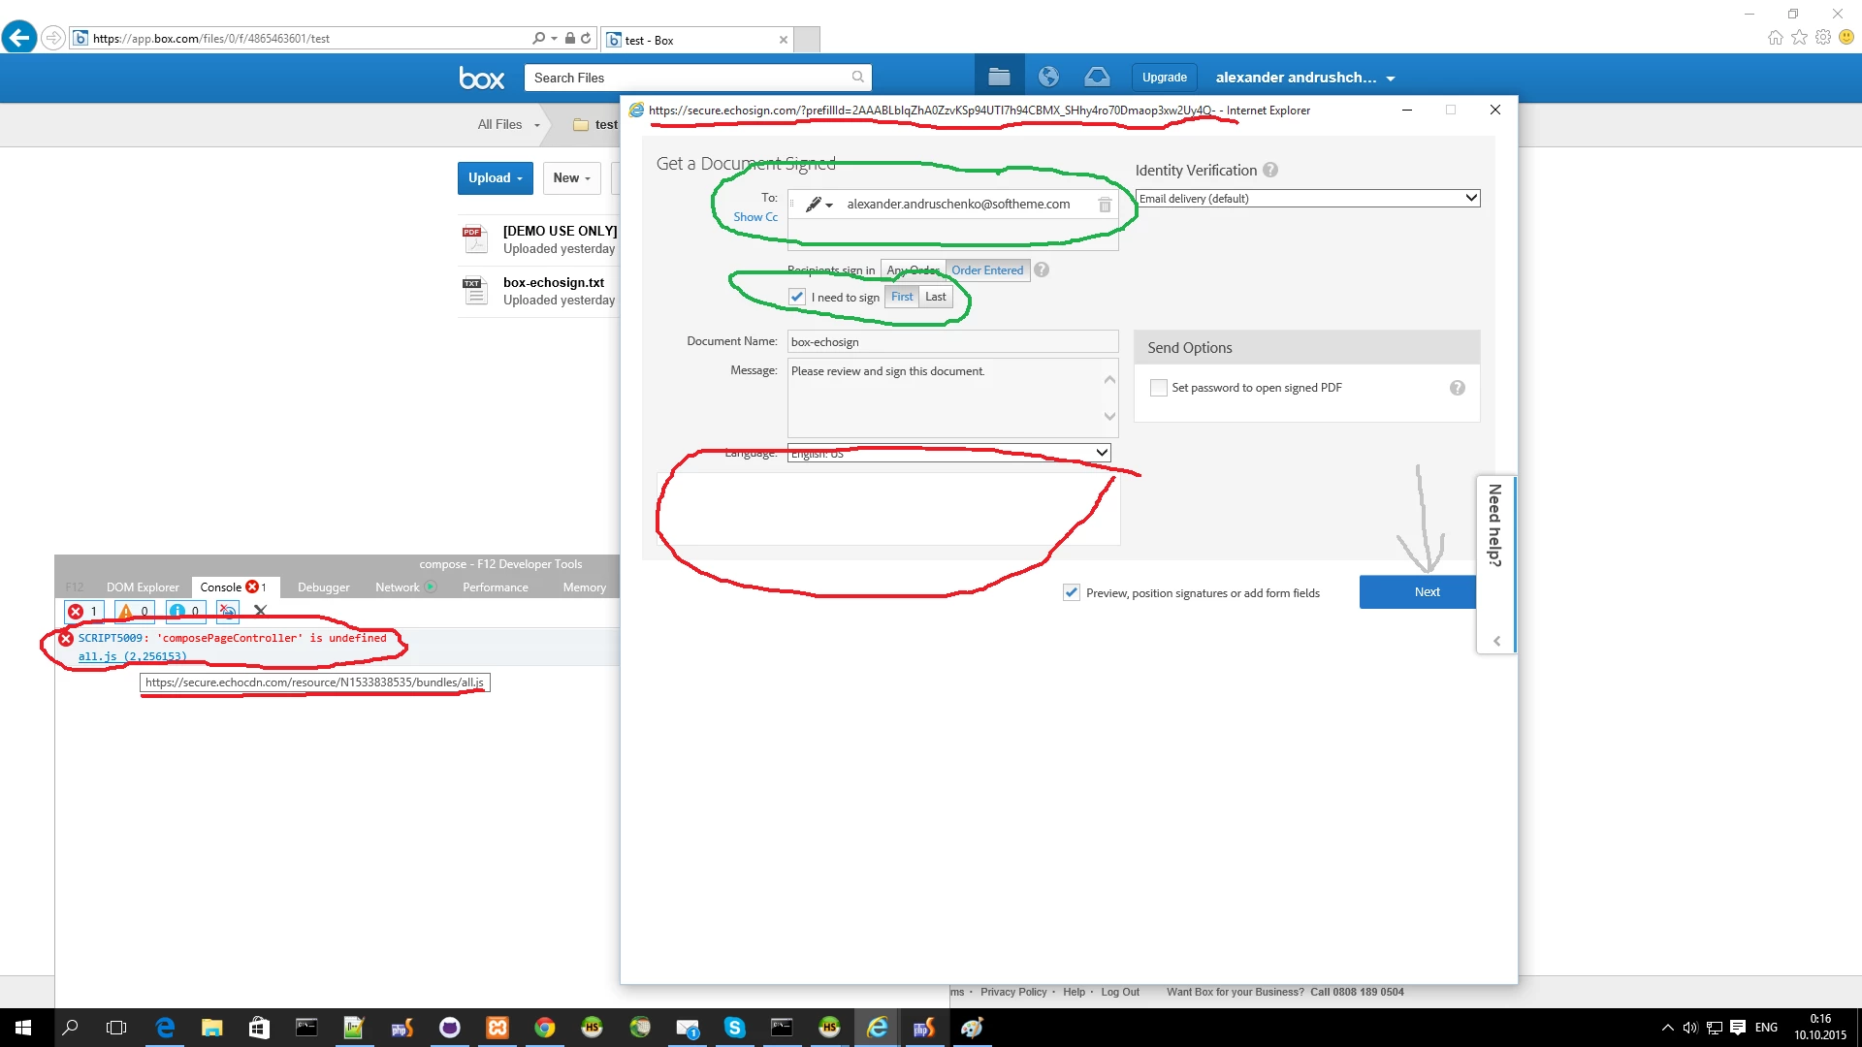This screenshot has height=1047, width=1862.
Task: Click the PDF icon for DEMO USE ONLY file
Action: click(475, 238)
